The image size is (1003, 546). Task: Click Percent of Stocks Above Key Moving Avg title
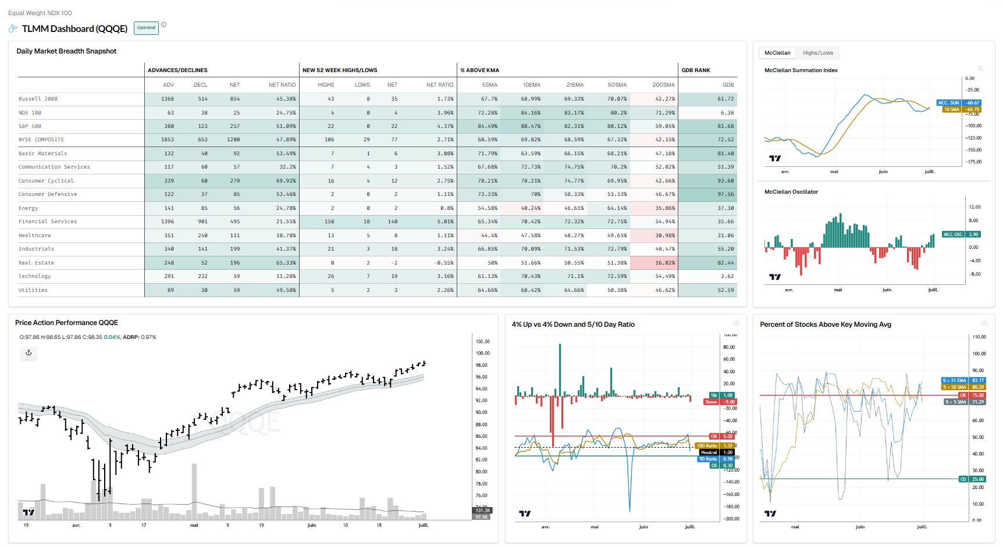[x=826, y=324]
